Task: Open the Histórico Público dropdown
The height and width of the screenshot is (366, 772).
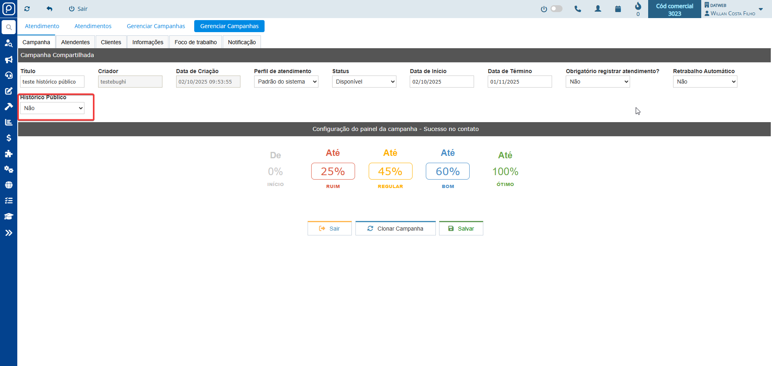Action: click(52, 108)
